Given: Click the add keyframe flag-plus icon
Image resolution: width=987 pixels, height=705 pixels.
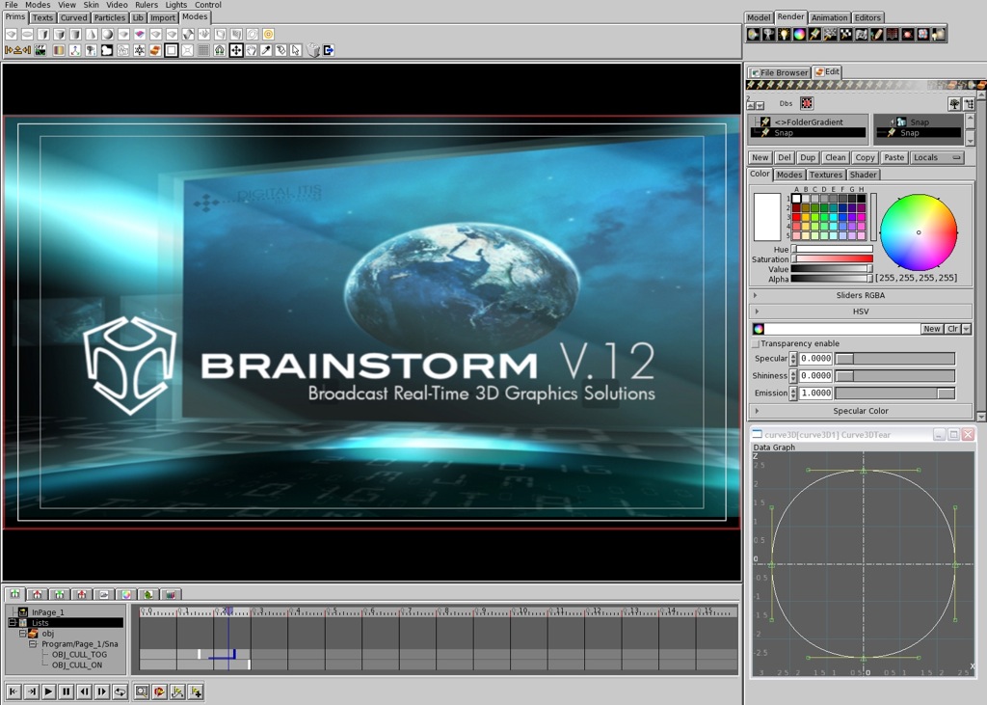Looking at the screenshot, I should click(x=196, y=691).
